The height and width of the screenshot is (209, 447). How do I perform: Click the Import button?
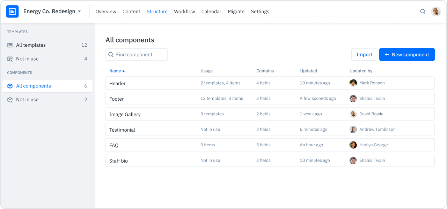point(364,55)
